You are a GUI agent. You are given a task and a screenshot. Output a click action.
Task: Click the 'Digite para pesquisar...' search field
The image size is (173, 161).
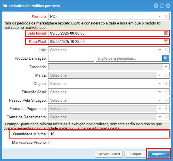pyautogui.click(x=129, y=58)
